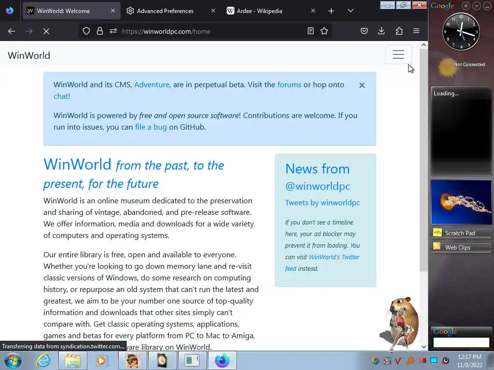Open the Action Center flag tray icon
Screen dimensions: 494x370
pyautogui.click(x=422, y=360)
